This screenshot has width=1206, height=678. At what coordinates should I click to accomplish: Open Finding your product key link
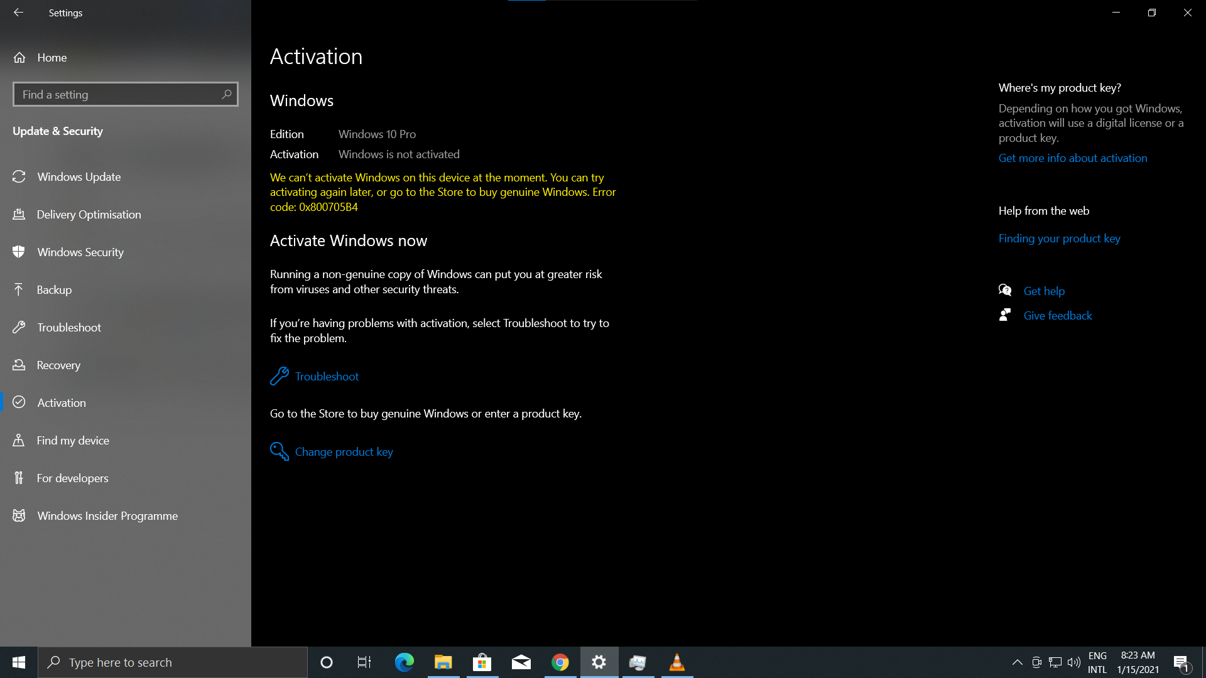[x=1059, y=238]
